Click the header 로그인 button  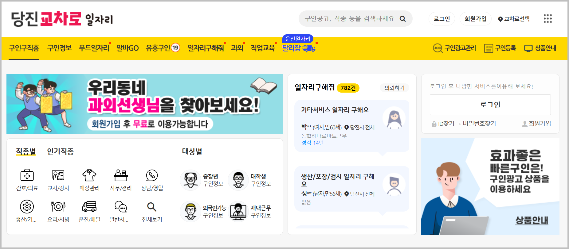[x=442, y=19]
